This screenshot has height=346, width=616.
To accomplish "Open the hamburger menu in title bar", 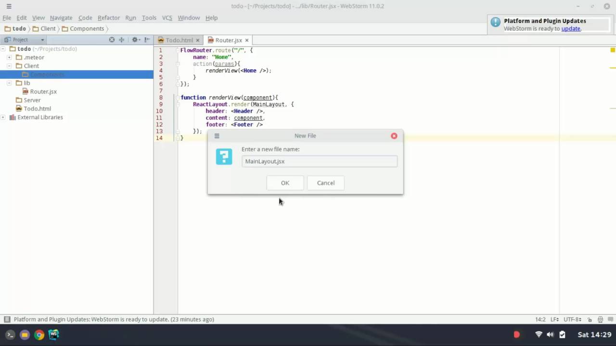I will coord(9,6).
